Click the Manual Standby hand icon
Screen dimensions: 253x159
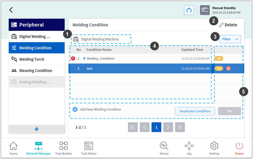(x=205, y=10)
